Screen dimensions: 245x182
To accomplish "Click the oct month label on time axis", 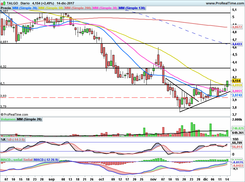I will coord(101,179).
